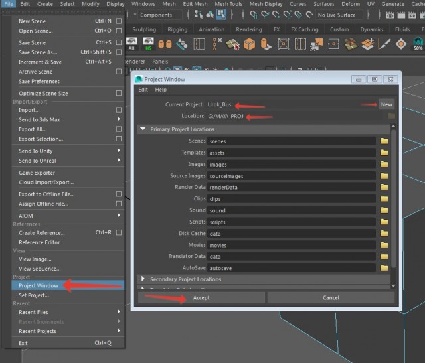Open New Scene options box
The image size is (425, 363).
(x=119, y=21)
